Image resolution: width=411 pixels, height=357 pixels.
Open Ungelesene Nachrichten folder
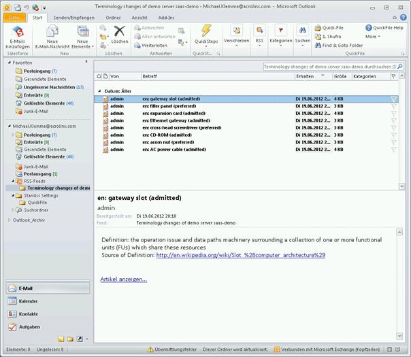pyautogui.click(x=50, y=87)
